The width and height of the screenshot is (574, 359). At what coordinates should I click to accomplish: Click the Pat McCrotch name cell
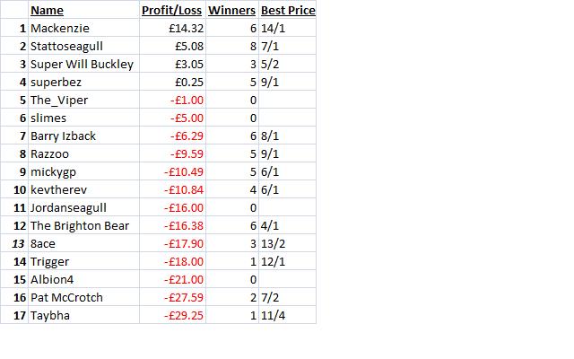pyautogui.click(x=83, y=297)
